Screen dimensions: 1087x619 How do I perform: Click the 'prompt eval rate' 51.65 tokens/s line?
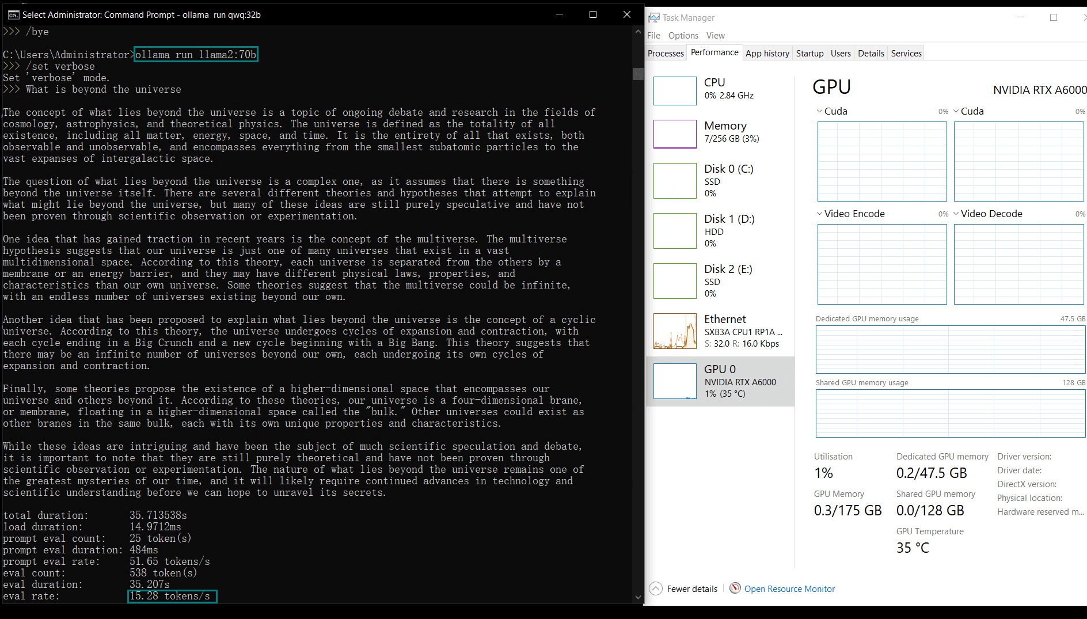(x=107, y=561)
